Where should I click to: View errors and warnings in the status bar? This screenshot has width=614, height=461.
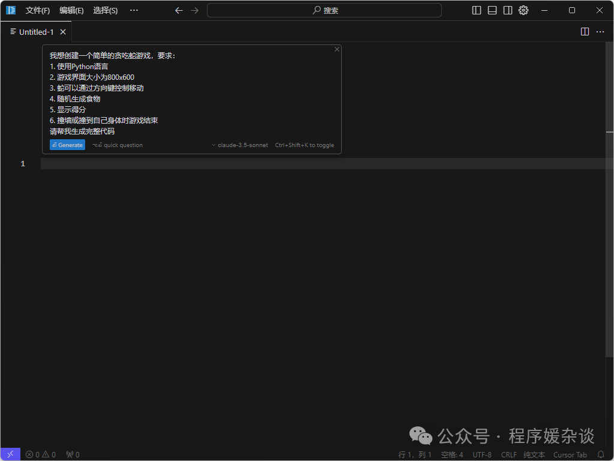40,454
